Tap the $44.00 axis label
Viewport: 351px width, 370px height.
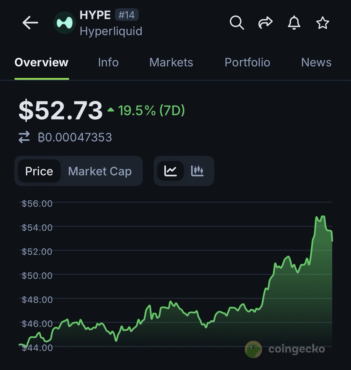point(37,347)
